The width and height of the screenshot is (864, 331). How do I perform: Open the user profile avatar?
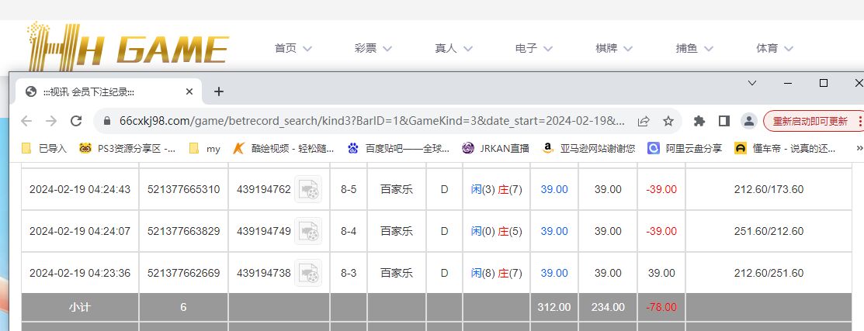[x=748, y=121]
